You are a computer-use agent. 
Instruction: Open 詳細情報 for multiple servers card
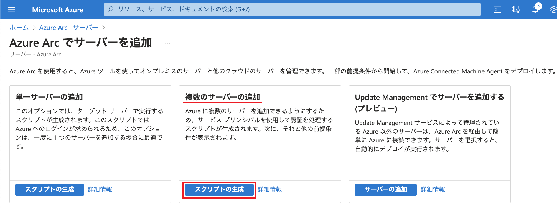coord(270,189)
